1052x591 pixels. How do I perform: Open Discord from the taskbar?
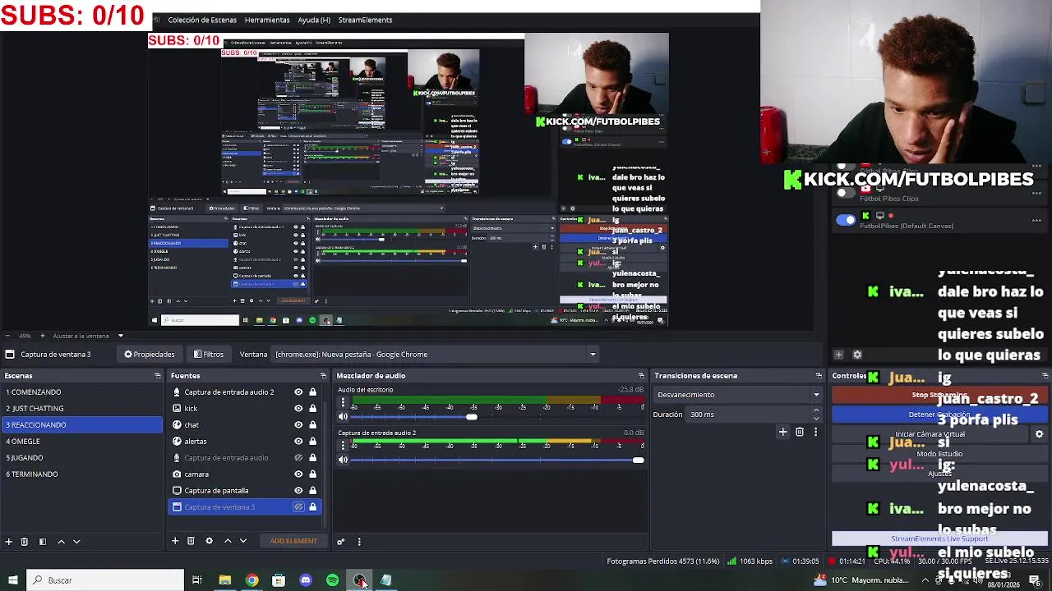tap(306, 580)
